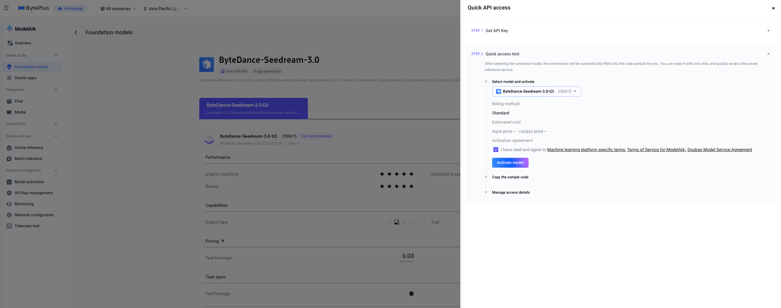Viewport: 781px width, 308px height.
Task: Select the ByteDance-Seedream-3.0-t2i tab
Action: [253, 108]
